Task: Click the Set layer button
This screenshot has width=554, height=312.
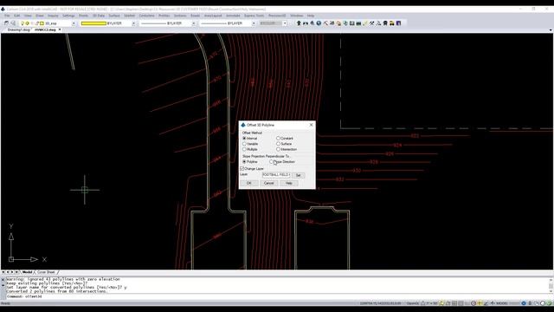Action: click(x=298, y=175)
